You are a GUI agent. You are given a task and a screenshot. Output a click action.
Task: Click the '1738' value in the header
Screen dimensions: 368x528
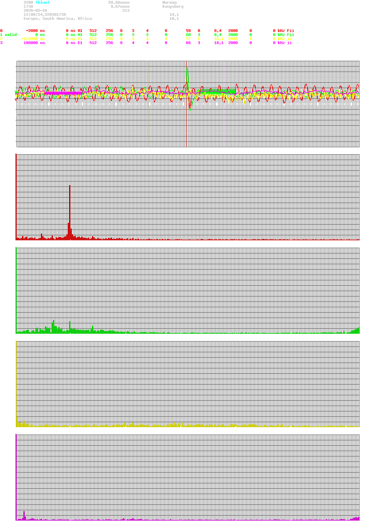(x=28, y=6)
